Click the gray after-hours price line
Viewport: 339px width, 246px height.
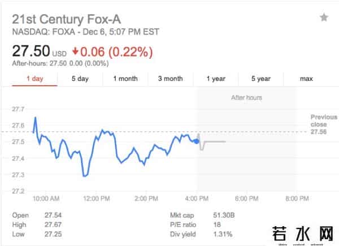click(215, 141)
